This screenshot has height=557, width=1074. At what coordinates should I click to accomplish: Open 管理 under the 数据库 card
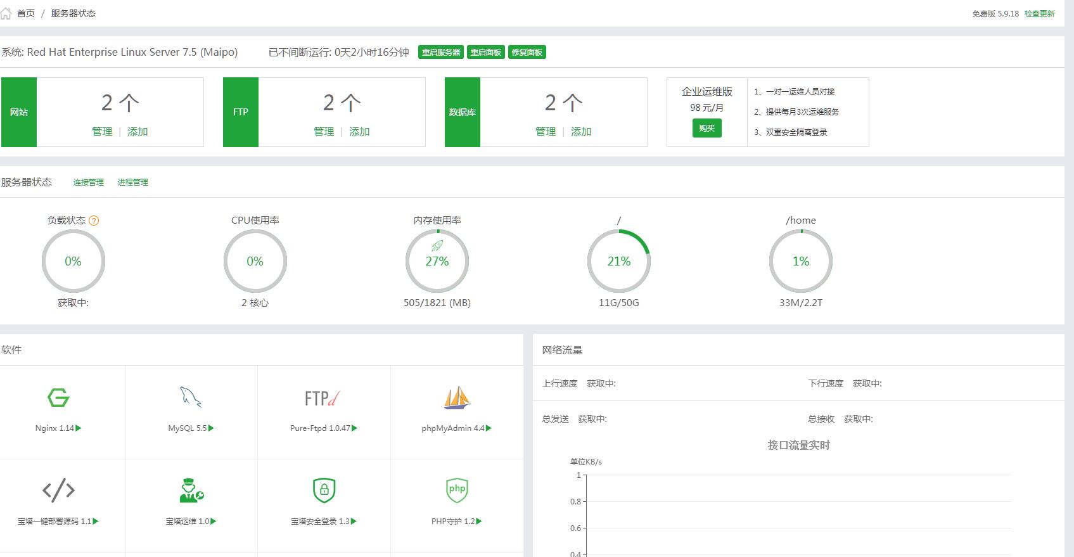tap(546, 131)
